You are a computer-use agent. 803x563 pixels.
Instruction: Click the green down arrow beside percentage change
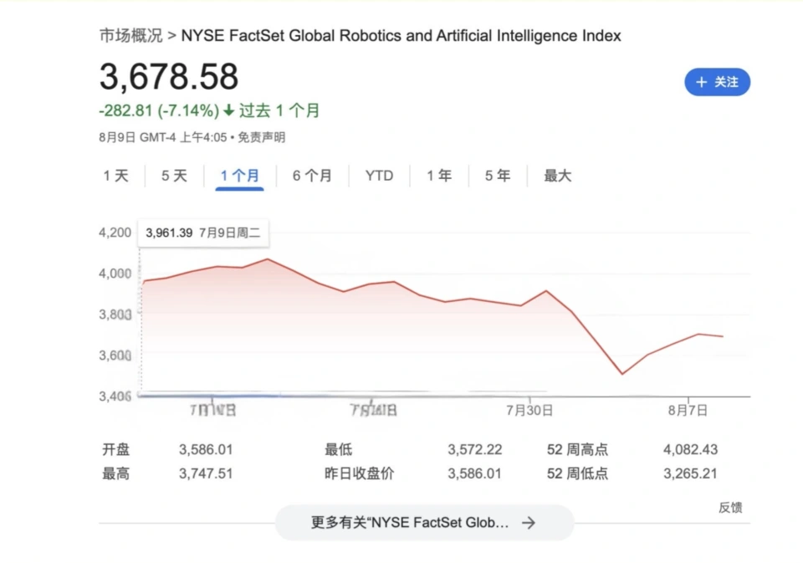[x=228, y=110]
